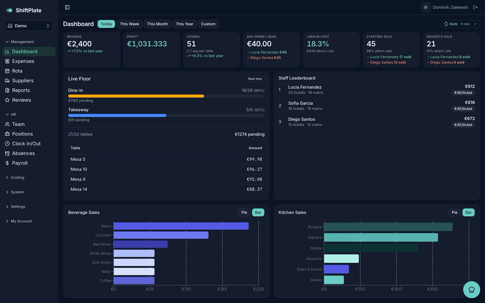This screenshot has width=485, height=303.
Task: Open Suppliers page from sidebar
Action: [x=29, y=81]
